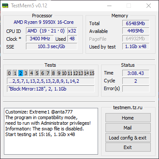Click the Mail button
This screenshot has width=159, height=159.
point(128,128)
